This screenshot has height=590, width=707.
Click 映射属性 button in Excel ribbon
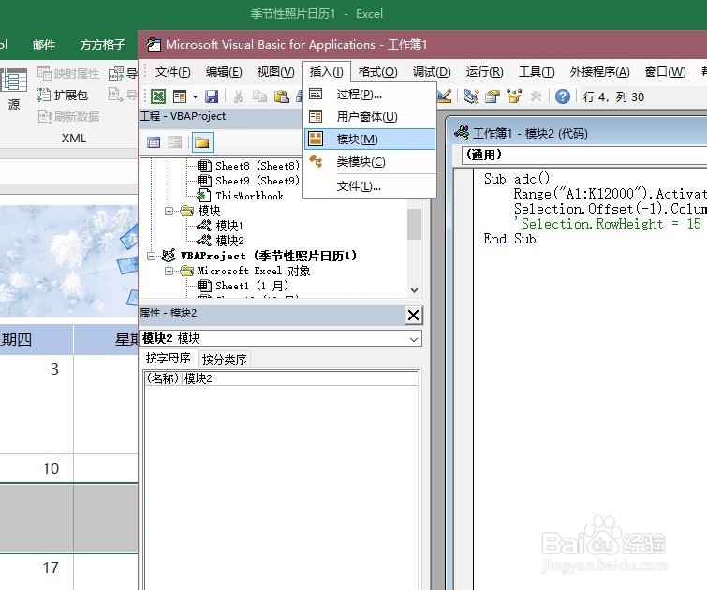point(68,73)
